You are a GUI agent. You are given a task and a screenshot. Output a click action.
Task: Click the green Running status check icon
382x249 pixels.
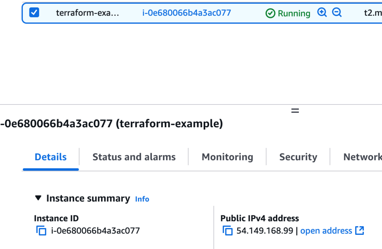tap(270, 13)
